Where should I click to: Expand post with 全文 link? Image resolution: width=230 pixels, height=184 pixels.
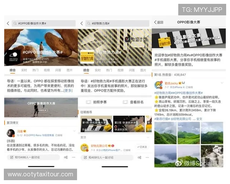pyautogui.click(x=199, y=119)
